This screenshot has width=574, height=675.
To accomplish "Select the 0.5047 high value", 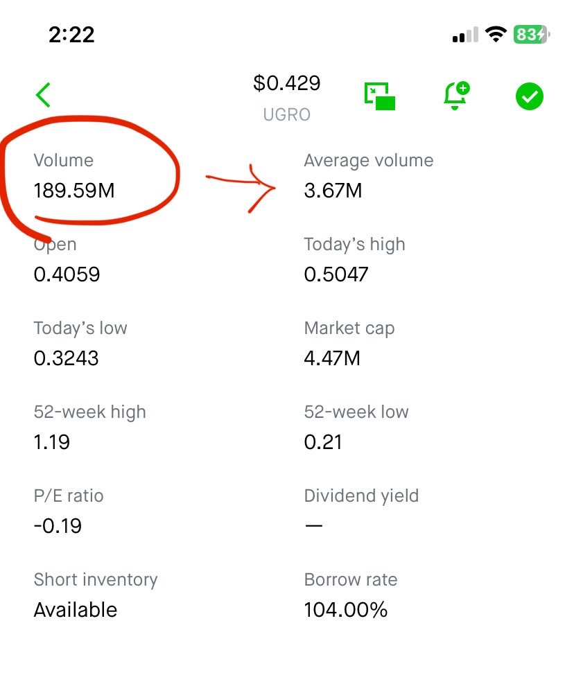I will pos(336,274).
